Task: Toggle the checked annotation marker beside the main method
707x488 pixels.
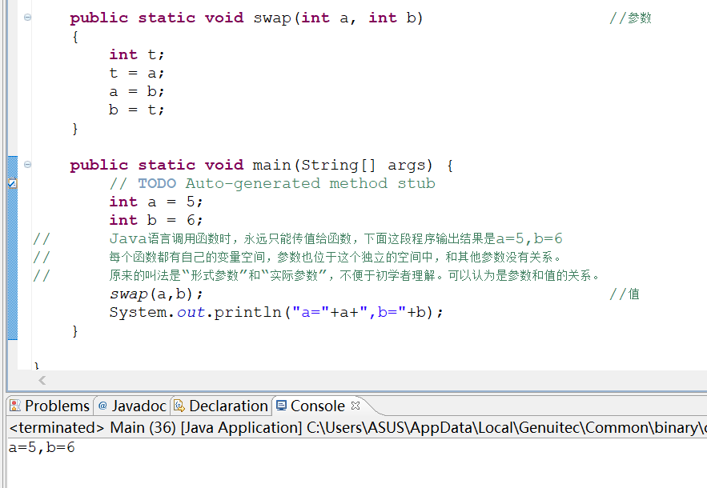Action: coord(12,184)
